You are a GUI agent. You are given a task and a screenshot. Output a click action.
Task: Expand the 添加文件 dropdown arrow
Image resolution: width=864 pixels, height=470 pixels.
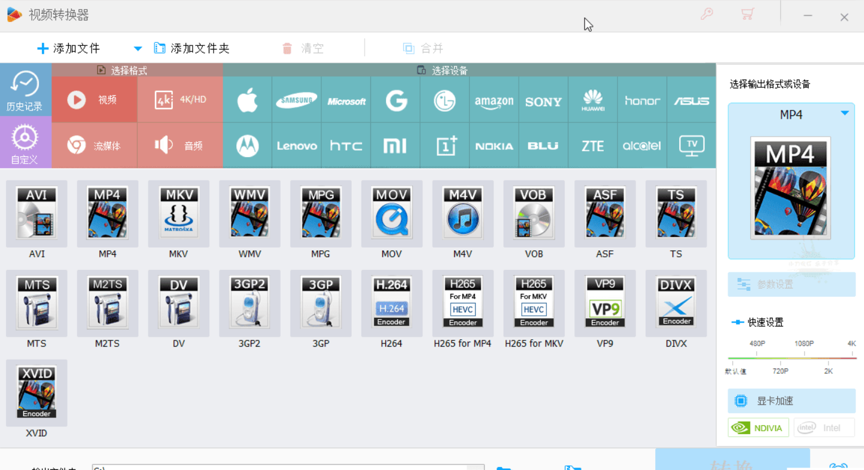click(x=138, y=49)
